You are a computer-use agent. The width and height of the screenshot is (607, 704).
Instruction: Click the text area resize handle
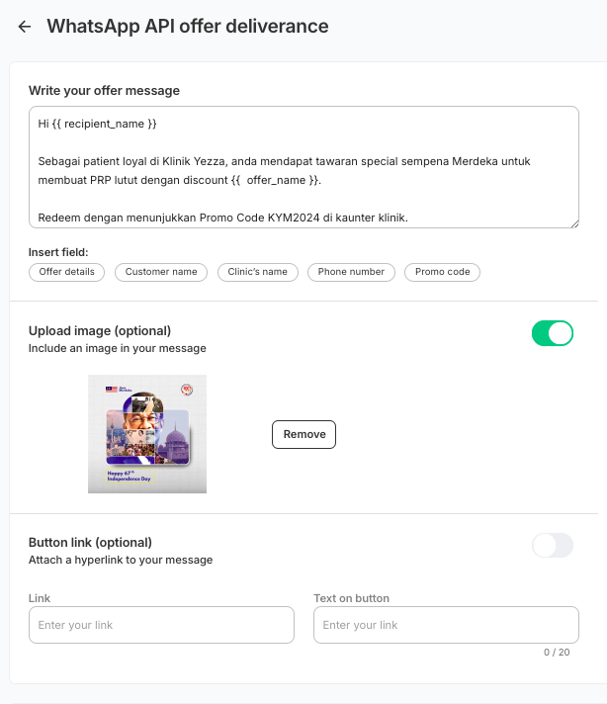coord(573,222)
